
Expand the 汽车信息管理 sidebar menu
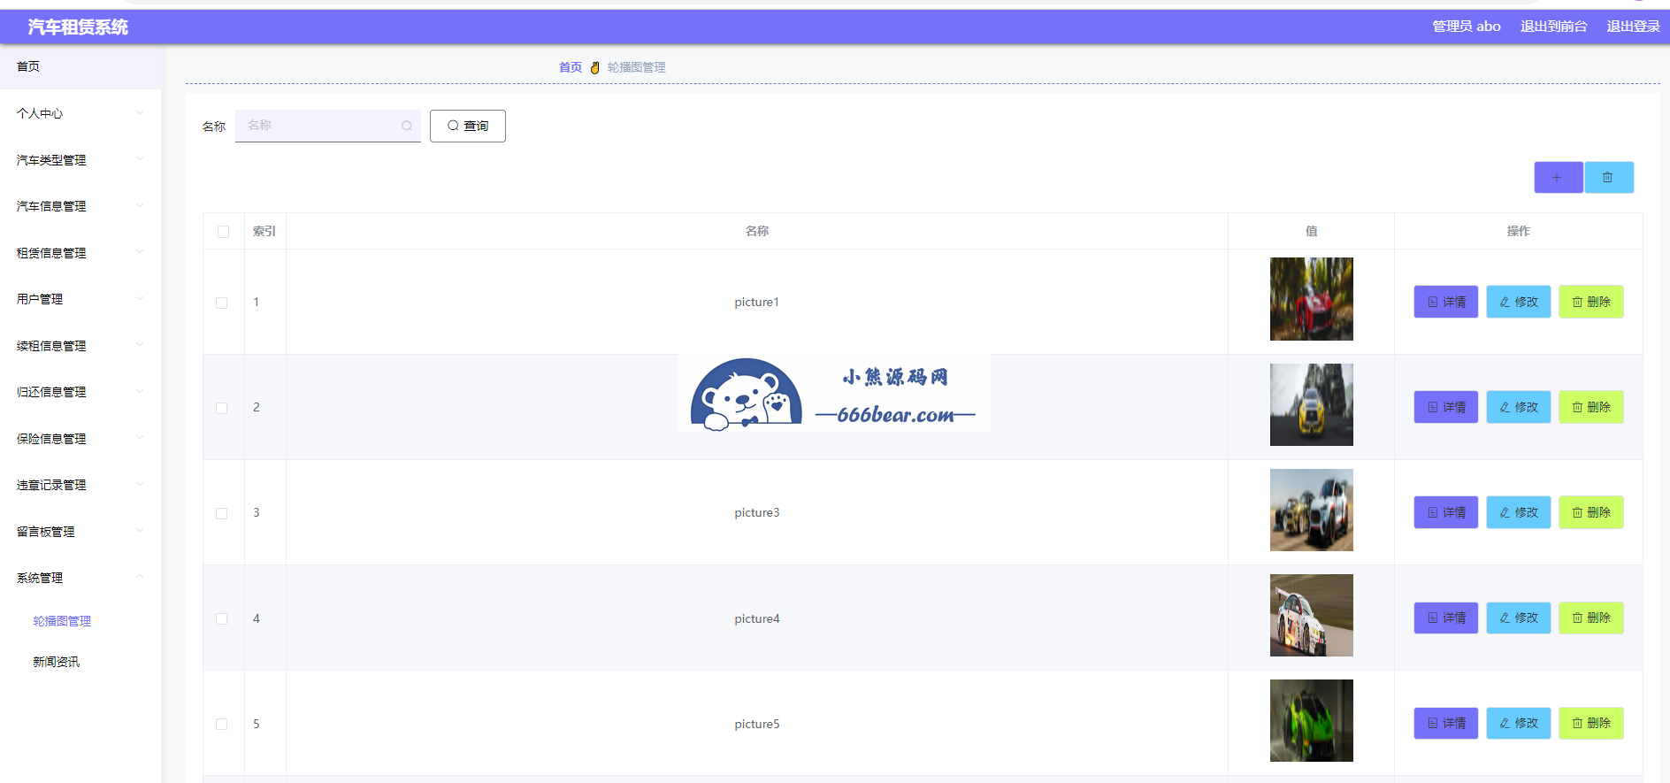coord(80,206)
